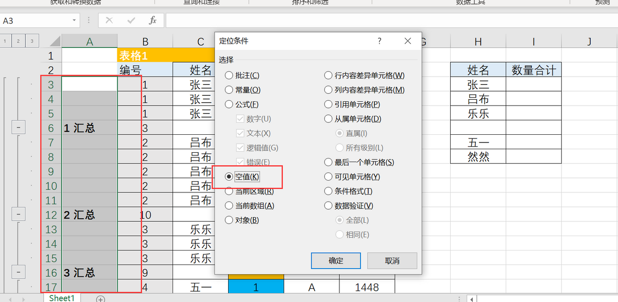Click the cancel entry X icon
This screenshot has height=302, width=618.
point(109,21)
